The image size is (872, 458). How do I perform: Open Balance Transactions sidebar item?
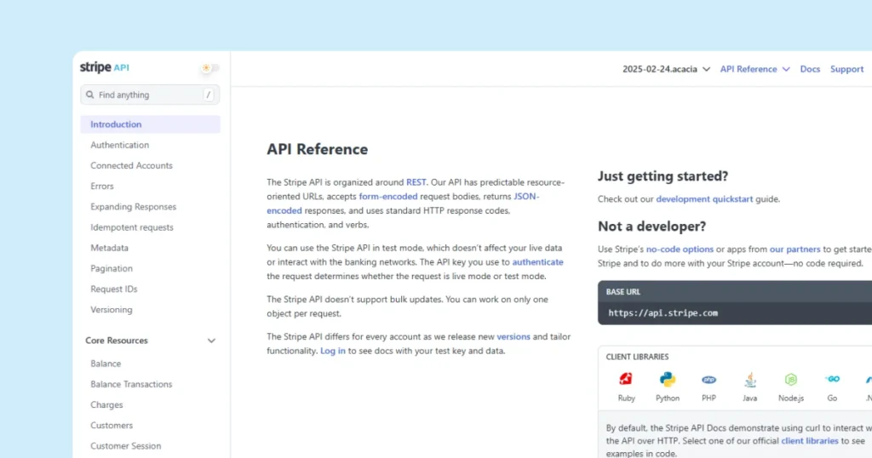[131, 384]
